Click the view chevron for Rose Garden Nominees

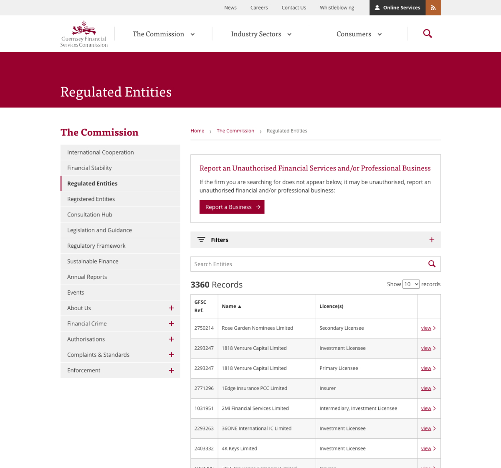434,328
